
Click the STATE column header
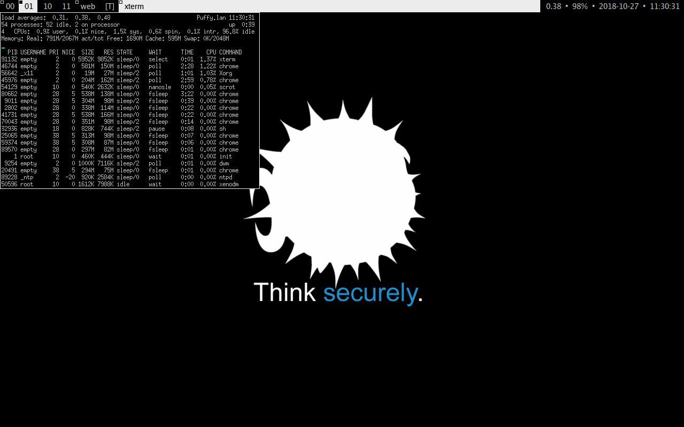pos(125,52)
